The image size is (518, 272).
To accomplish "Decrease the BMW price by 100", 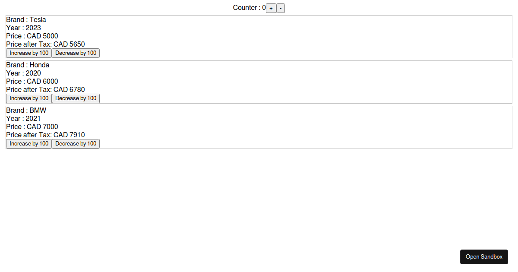I will click(x=76, y=143).
